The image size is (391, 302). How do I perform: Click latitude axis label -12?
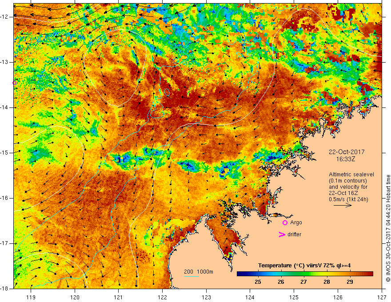point(5,17)
